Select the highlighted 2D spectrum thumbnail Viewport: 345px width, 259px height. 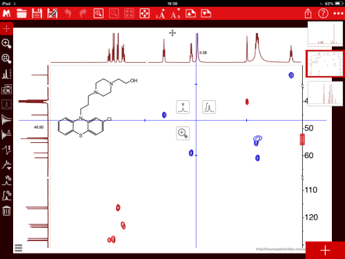tap(325, 64)
